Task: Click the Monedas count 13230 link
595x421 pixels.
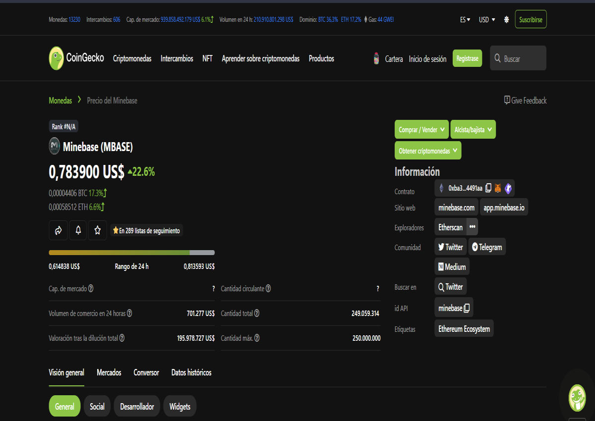Action: 74,20
